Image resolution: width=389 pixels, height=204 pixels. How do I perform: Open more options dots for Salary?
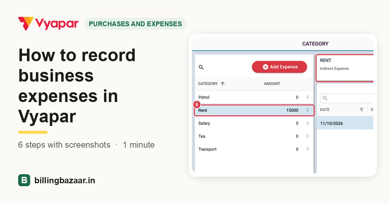click(x=308, y=123)
